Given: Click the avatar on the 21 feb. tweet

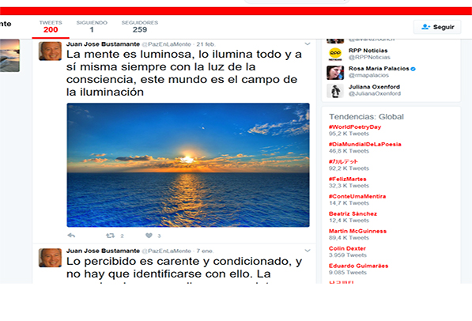Looking at the screenshot, I should click(x=50, y=51).
